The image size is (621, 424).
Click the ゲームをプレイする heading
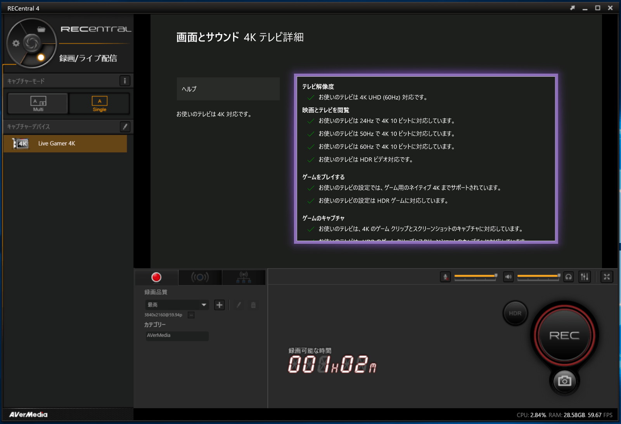click(323, 177)
